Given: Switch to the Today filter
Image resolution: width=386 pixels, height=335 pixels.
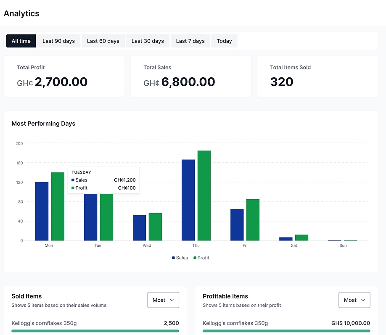Looking at the screenshot, I should pyautogui.click(x=224, y=41).
